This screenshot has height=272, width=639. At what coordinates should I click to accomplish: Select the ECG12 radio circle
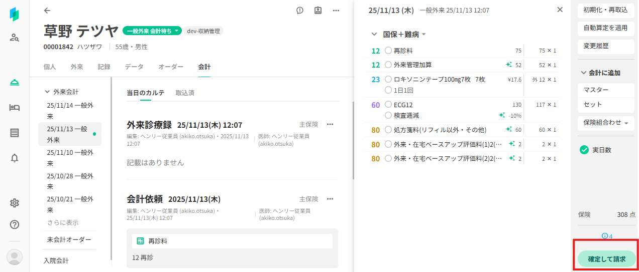pyautogui.click(x=388, y=105)
